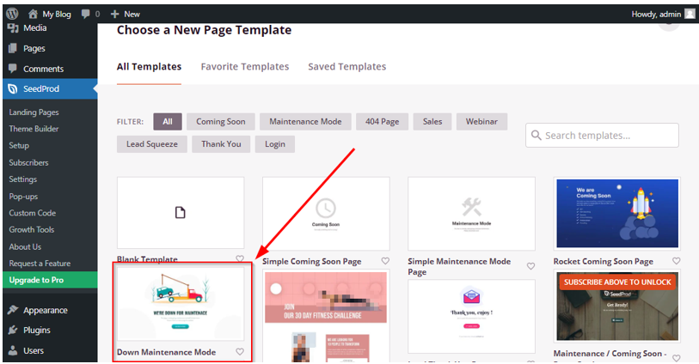Filter by Webinar

point(481,122)
